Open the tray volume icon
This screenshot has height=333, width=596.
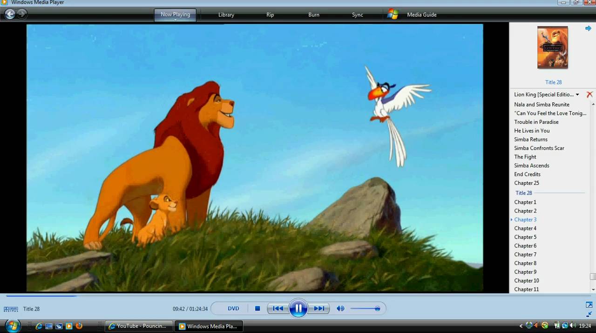pos(573,326)
